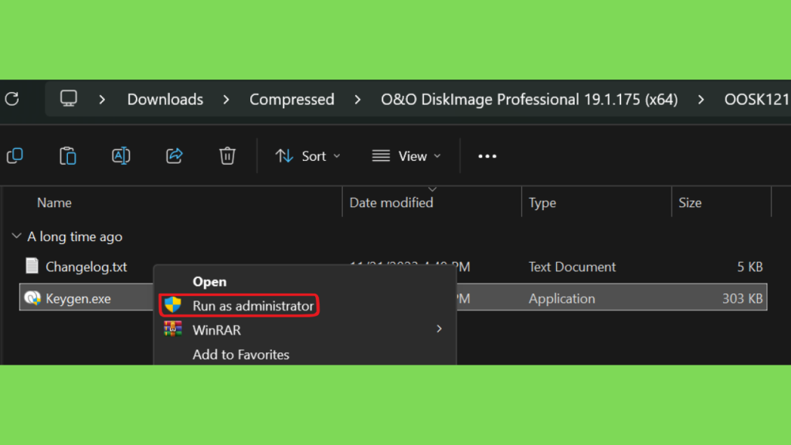
Task: Click the '303 KB' size cell
Action: pos(742,299)
